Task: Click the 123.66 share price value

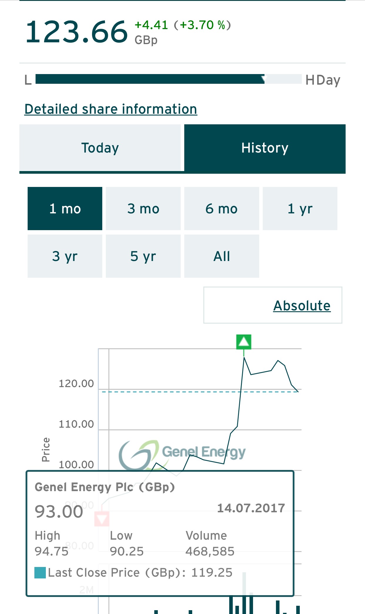Action: point(77,32)
